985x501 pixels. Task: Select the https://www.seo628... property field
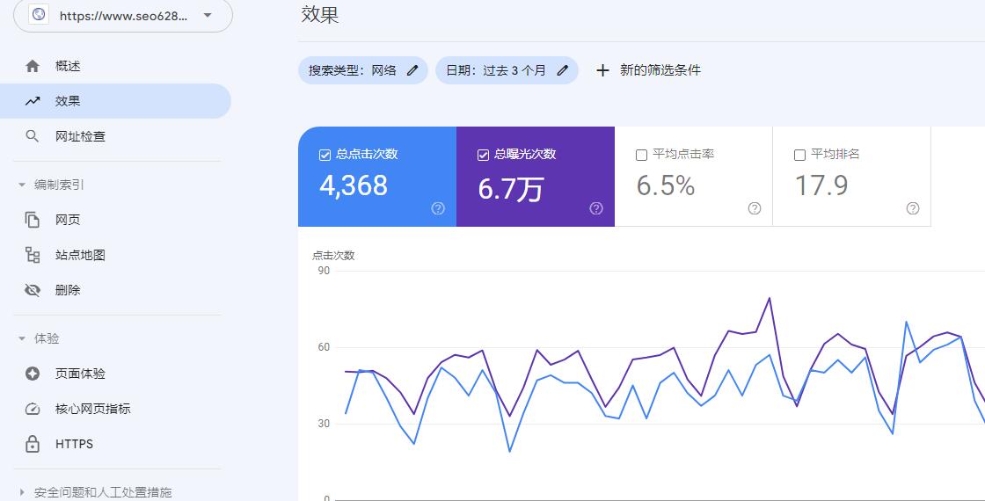[x=122, y=15]
